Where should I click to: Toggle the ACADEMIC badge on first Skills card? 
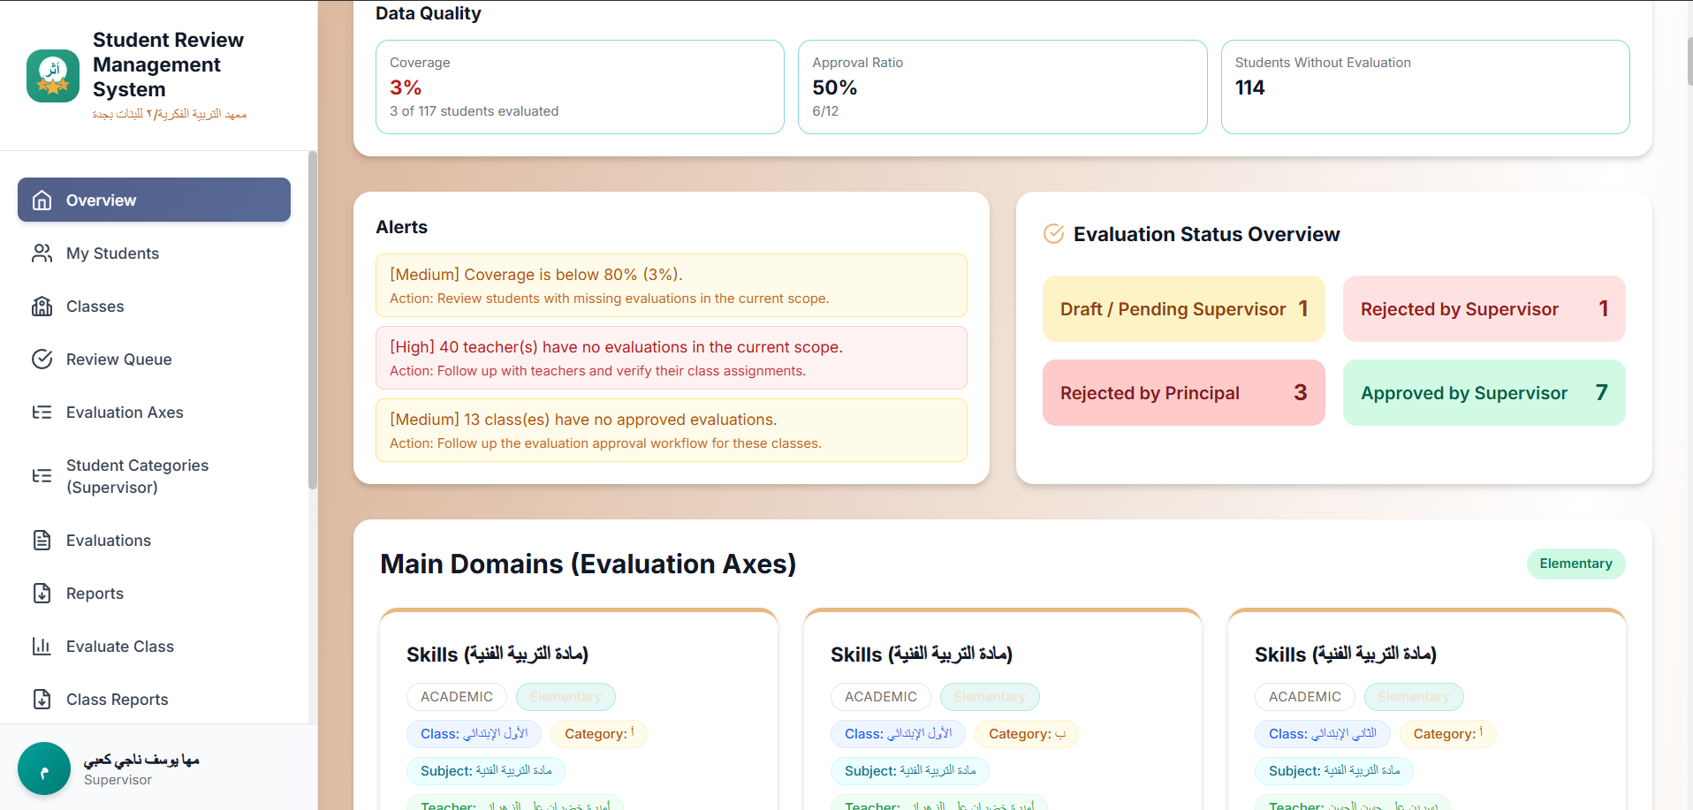(x=456, y=697)
